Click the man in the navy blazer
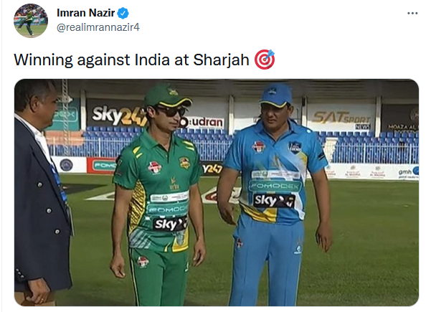This screenshot has height=312, width=431. (41, 192)
